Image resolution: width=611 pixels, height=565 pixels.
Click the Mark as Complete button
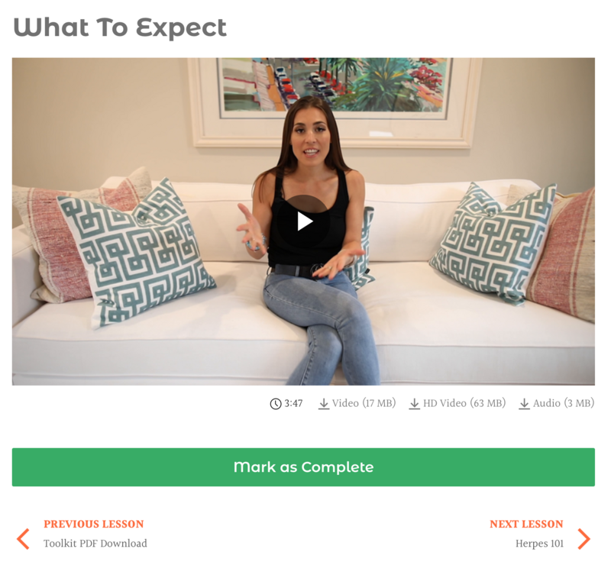[303, 467]
